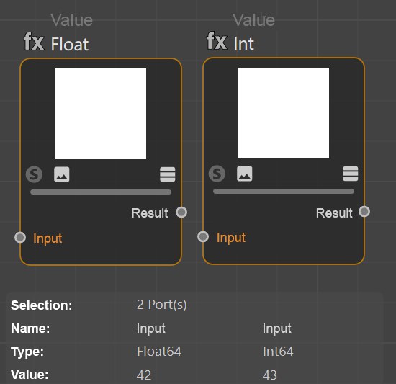Screen dimensions: 396x384
Task: Click the white preview thumbnail of Int node
Action: tap(284, 113)
